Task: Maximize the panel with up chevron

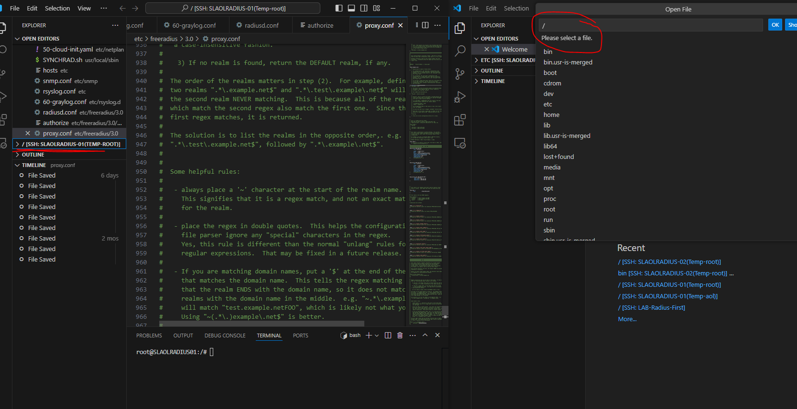Action: pyautogui.click(x=425, y=336)
